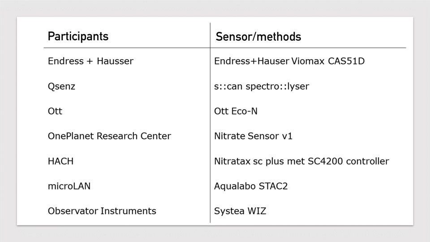
Task: Click the Sensor/methods column header
Action: tap(258, 36)
